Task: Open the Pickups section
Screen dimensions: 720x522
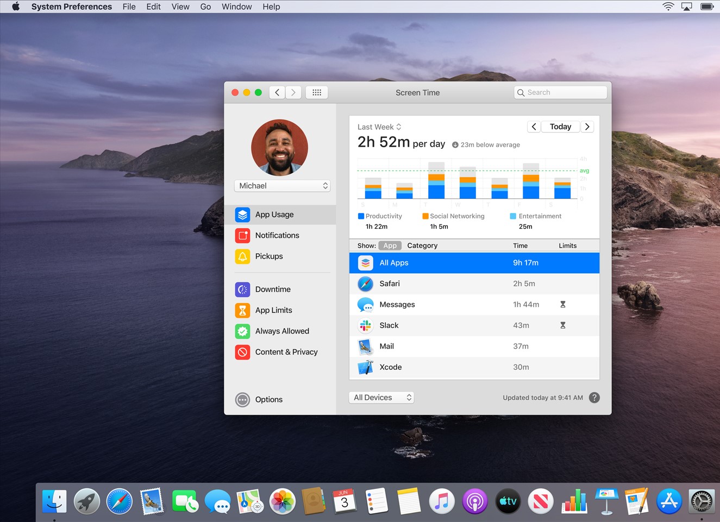Action: [268, 256]
